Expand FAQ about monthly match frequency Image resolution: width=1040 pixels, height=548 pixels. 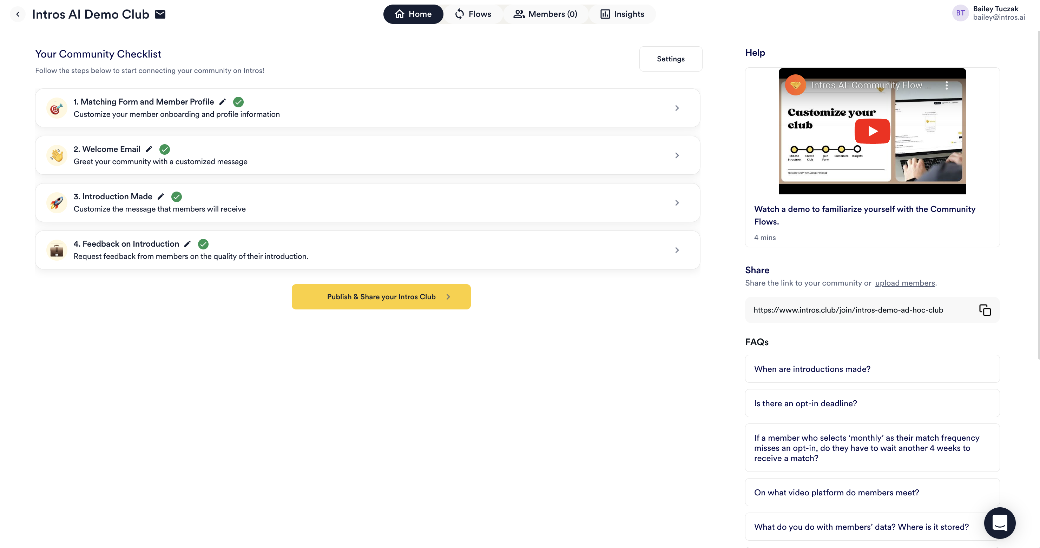pyautogui.click(x=872, y=448)
